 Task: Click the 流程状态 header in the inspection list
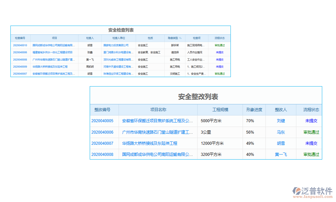(x=219, y=38)
